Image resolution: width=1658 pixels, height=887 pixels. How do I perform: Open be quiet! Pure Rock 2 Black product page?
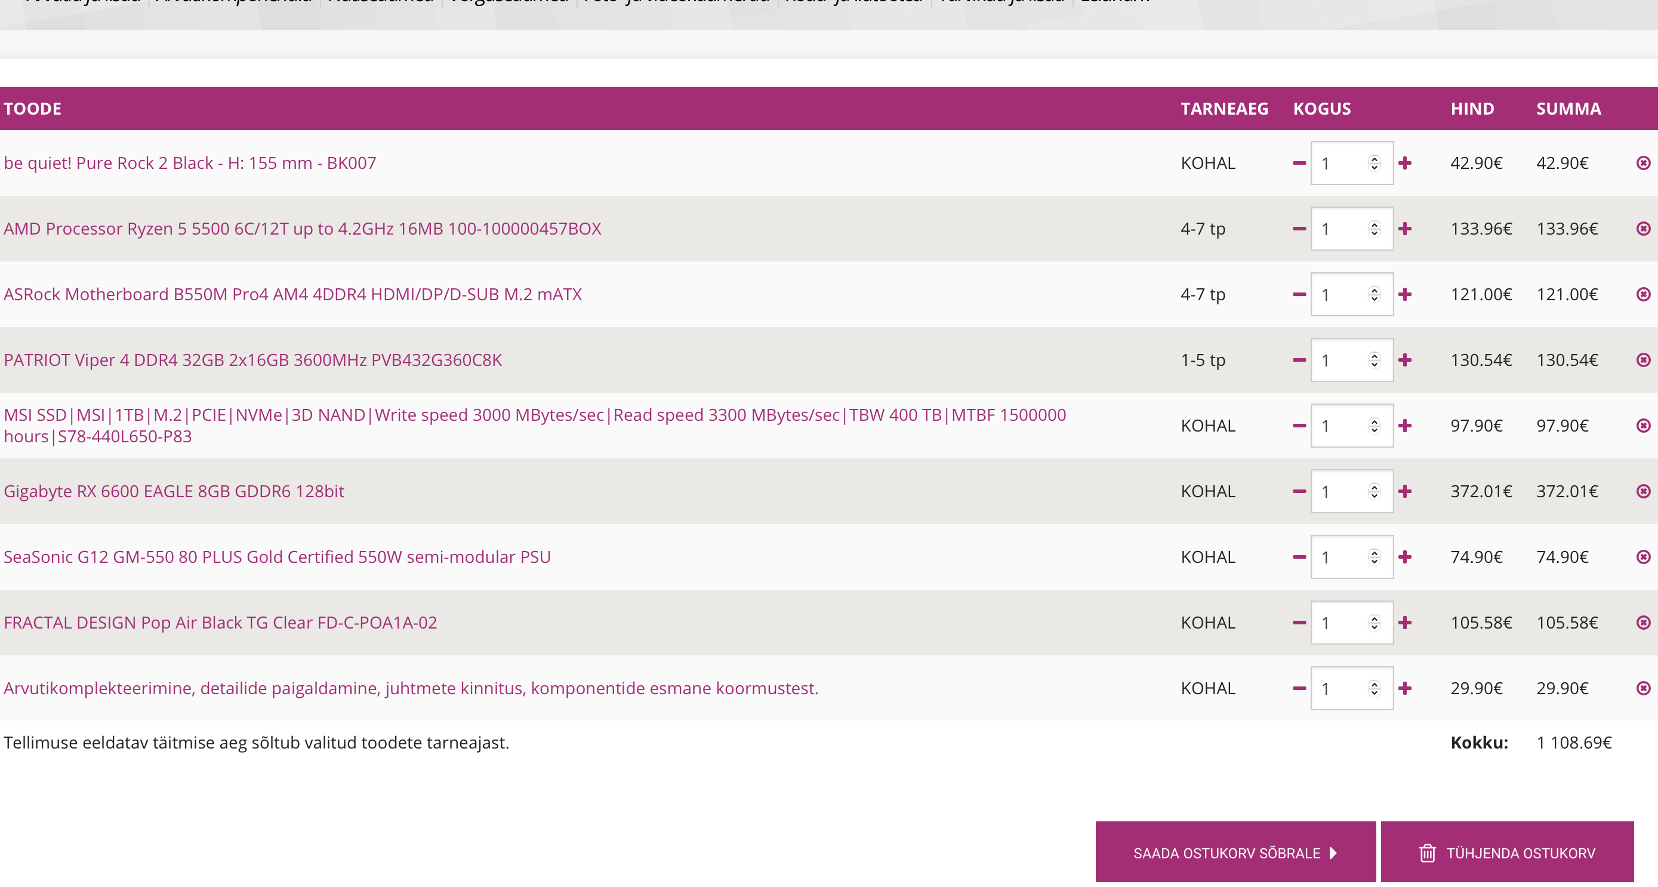coord(190,164)
